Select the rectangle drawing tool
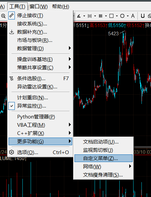The height and width of the screenshot is (197, 151). click(111, 16)
